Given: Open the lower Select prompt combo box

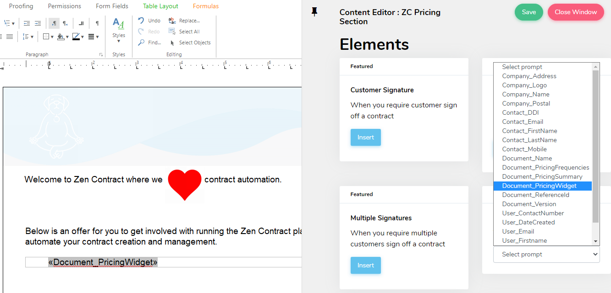Looking at the screenshot, I should coord(546,254).
